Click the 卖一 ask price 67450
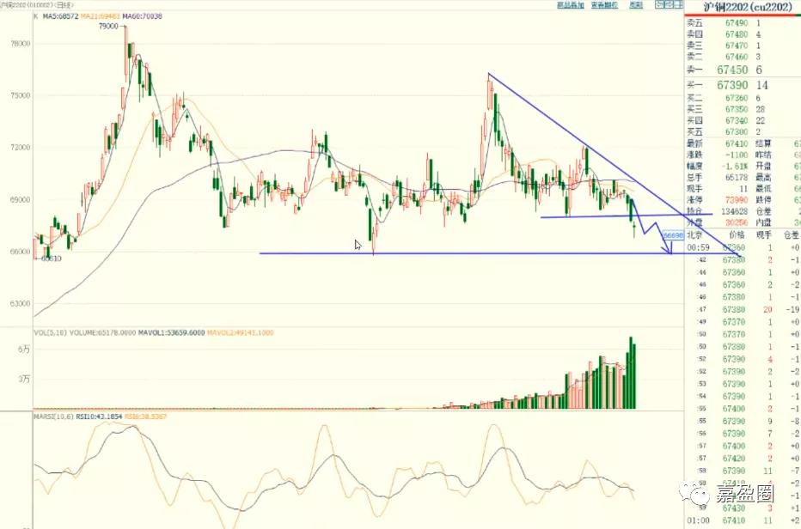Viewport: 801px width, 529px height. (732, 70)
